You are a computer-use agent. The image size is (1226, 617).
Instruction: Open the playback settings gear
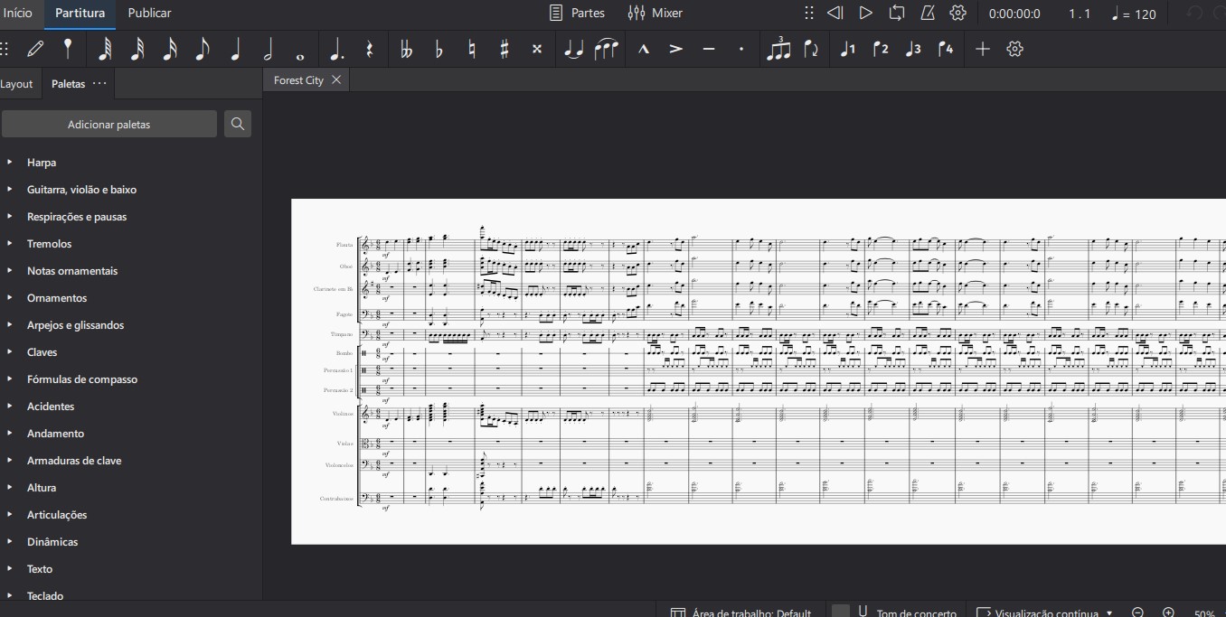pos(958,14)
